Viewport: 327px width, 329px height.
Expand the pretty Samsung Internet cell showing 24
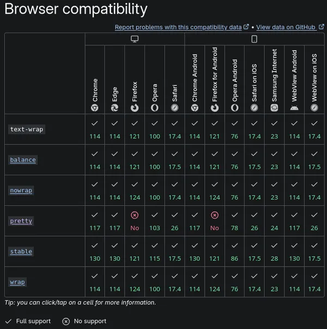(274, 221)
